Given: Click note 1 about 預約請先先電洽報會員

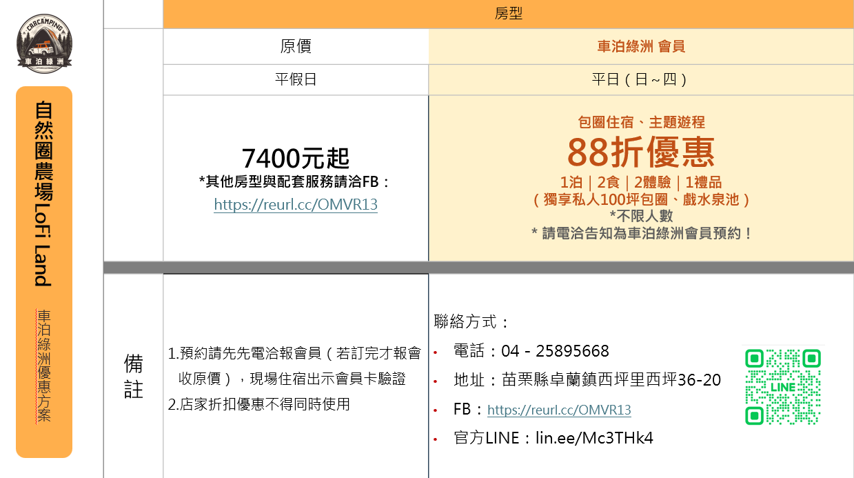Looking at the screenshot, I should click(x=294, y=366).
